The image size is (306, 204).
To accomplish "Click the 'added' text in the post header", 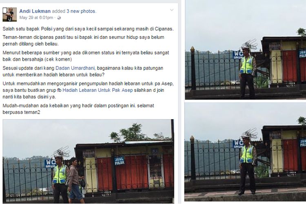I will tap(58, 11).
